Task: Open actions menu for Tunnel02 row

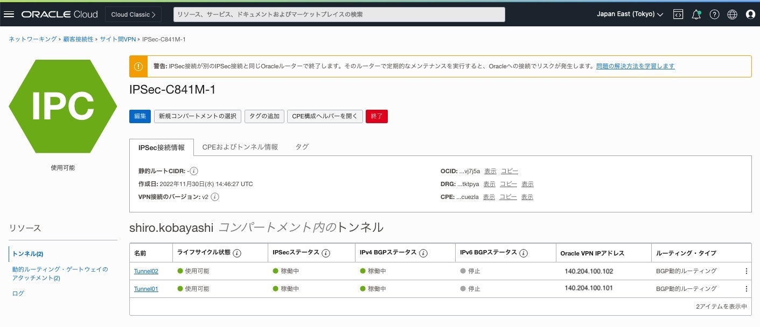Action: point(746,271)
